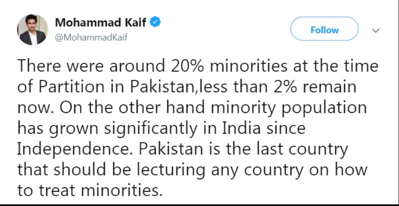Expand the tweet options chevron
Image resolution: width=399 pixels, height=206 pixels.
tap(376, 30)
